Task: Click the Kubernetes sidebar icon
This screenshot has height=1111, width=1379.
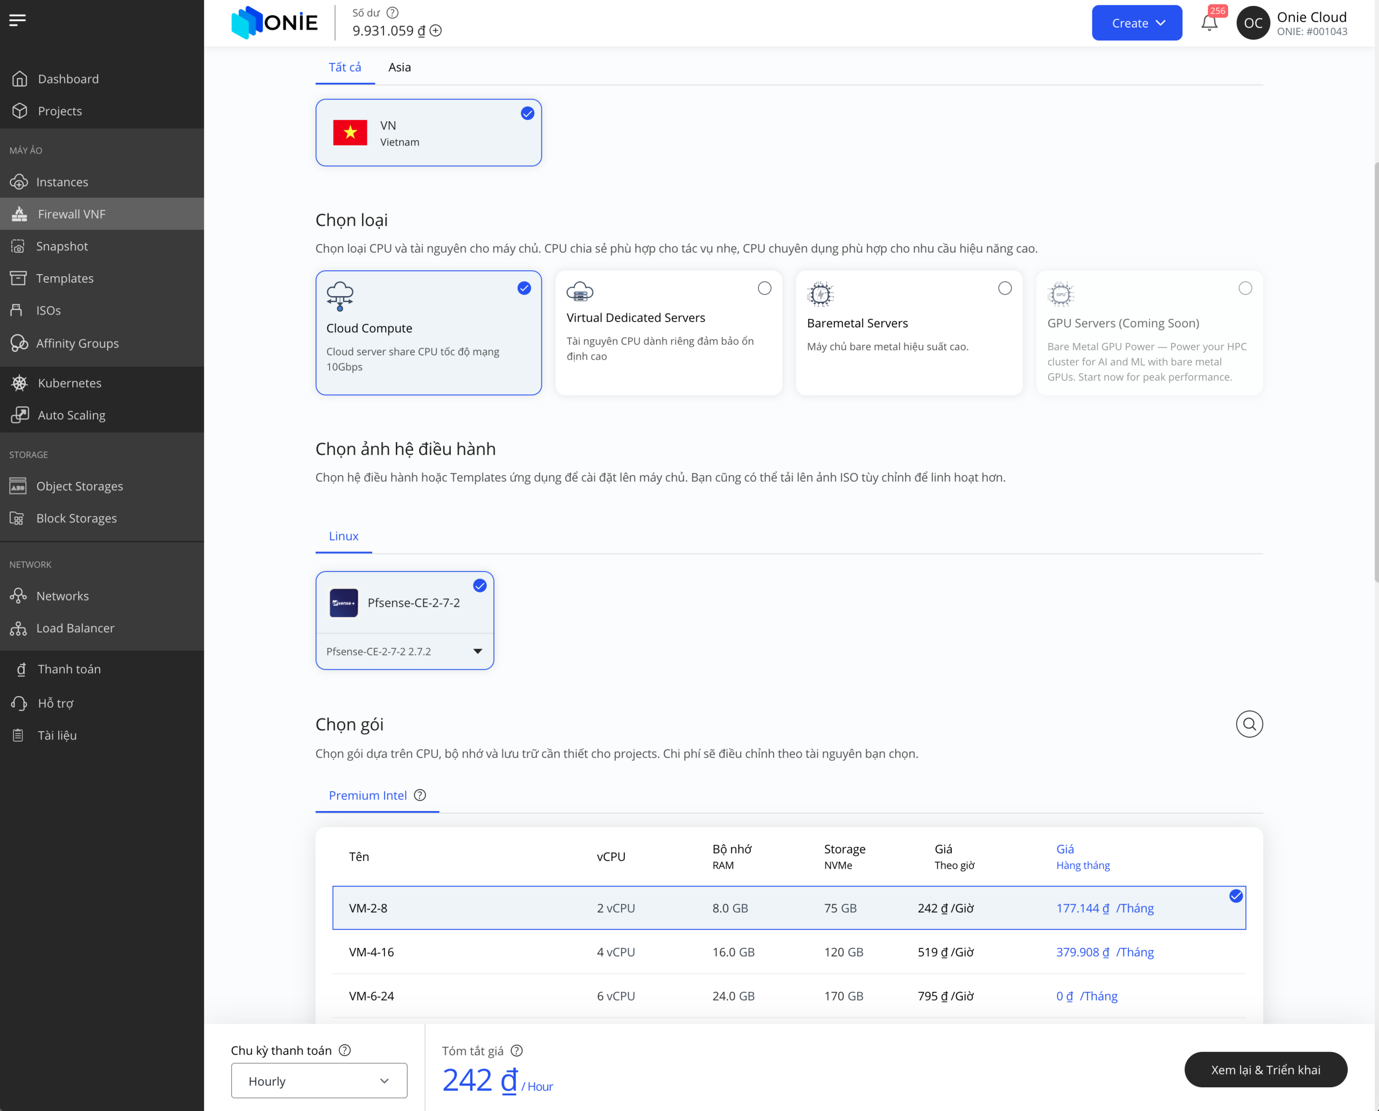Action: [19, 383]
